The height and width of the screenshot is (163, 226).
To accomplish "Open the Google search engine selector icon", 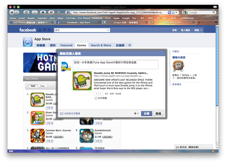I will coord(184,12).
